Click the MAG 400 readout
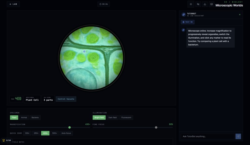 pos(16,99)
